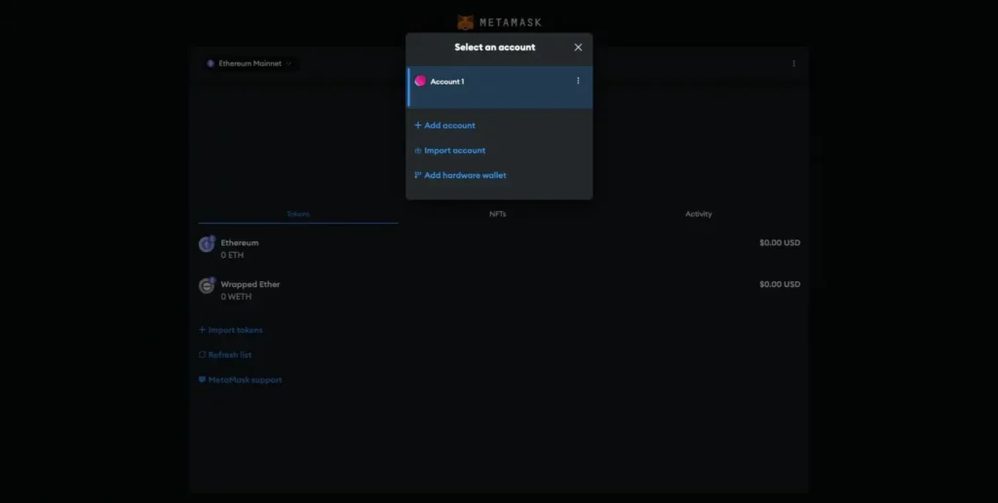Close the Select an account dialog
Viewport: 998px width, 503px height.
(x=578, y=48)
